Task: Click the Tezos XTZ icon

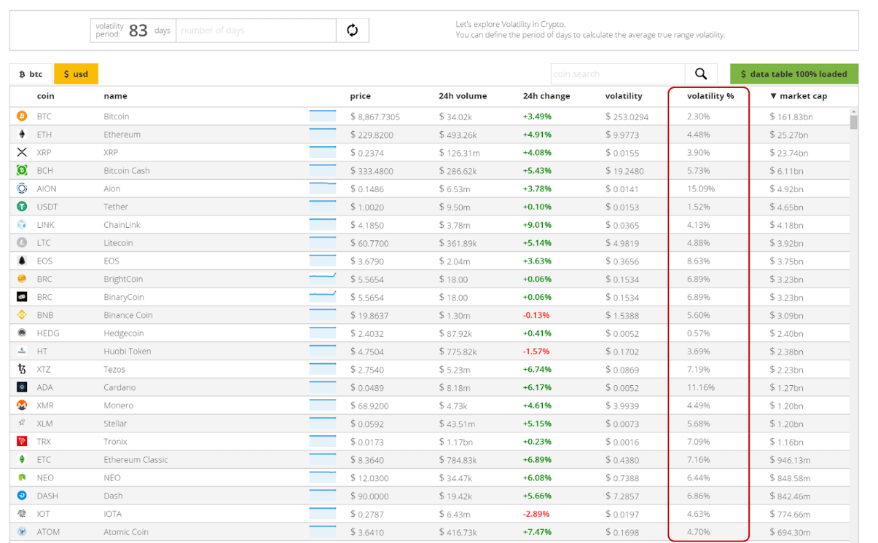Action: pos(22,369)
